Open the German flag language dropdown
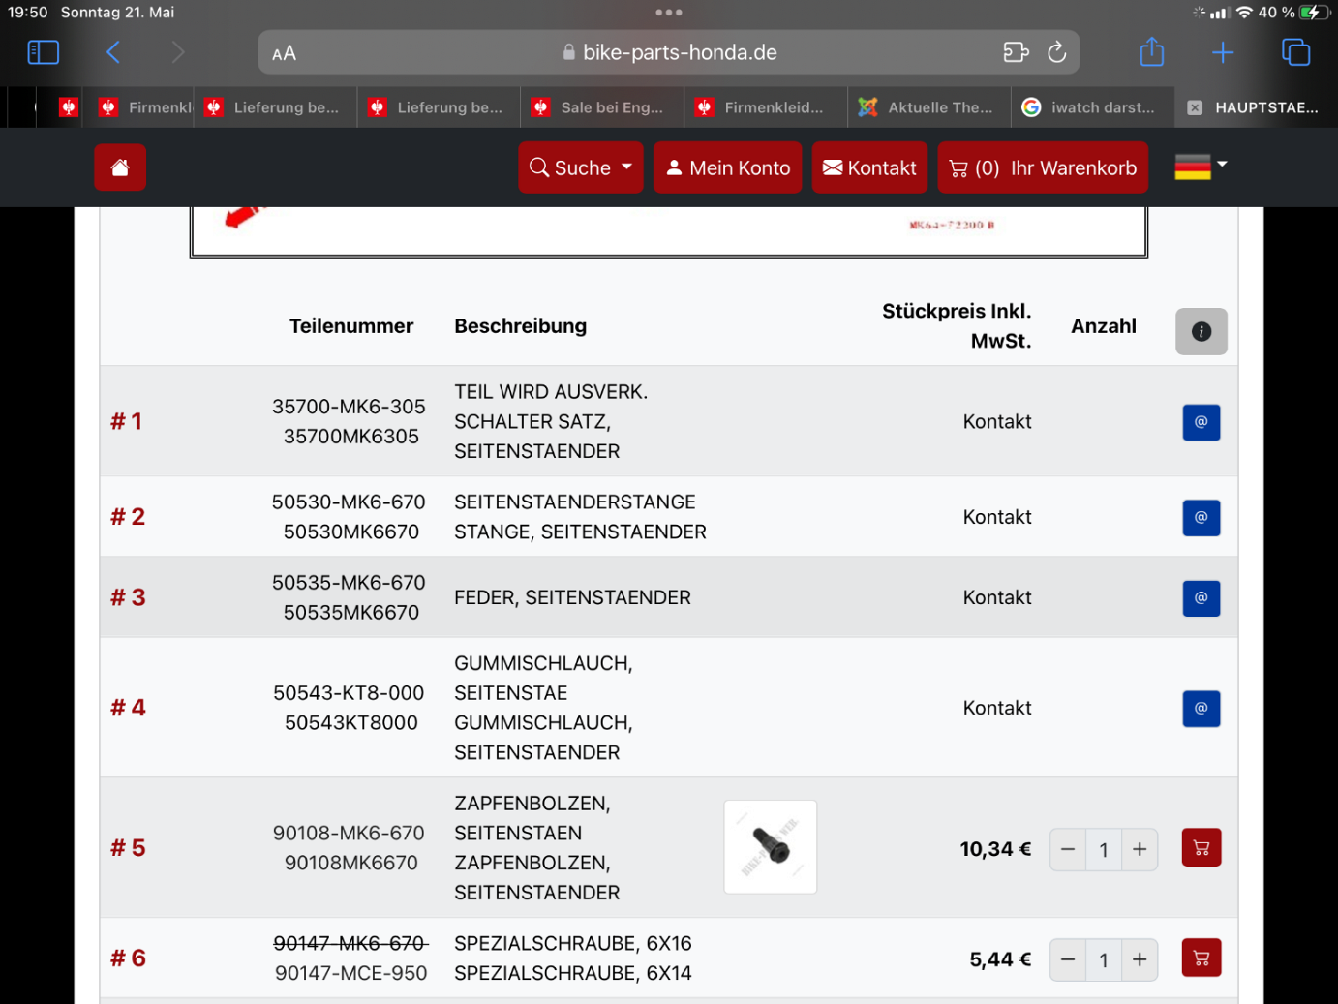The width and height of the screenshot is (1338, 1004). pyautogui.click(x=1201, y=167)
